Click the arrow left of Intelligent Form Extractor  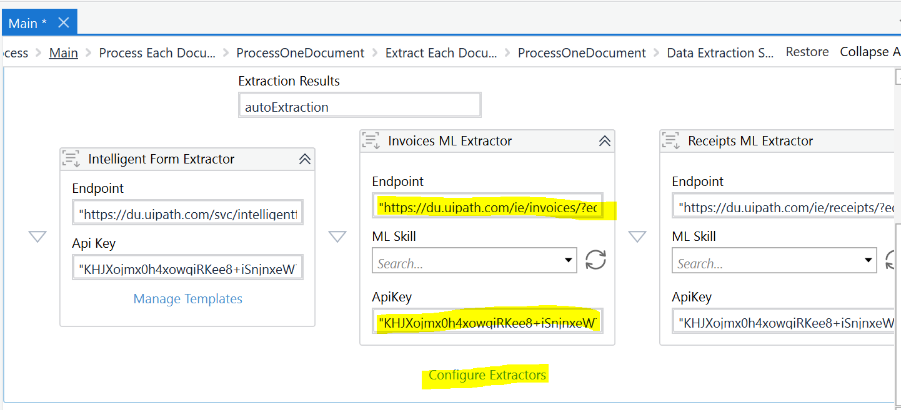click(x=37, y=237)
